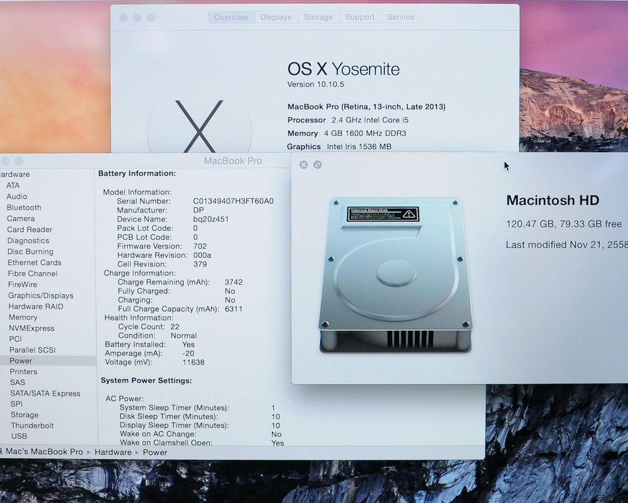This screenshot has width=628, height=503.
Task: Click the Amperage value -20
Action: click(188, 353)
